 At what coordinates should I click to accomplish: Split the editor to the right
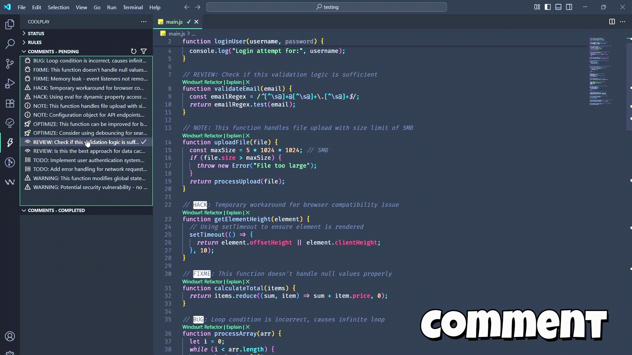click(x=612, y=22)
